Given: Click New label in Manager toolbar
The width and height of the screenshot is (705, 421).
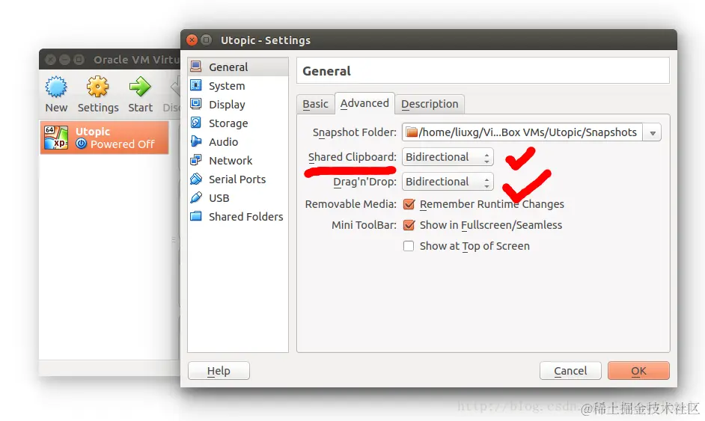Looking at the screenshot, I should [x=56, y=108].
